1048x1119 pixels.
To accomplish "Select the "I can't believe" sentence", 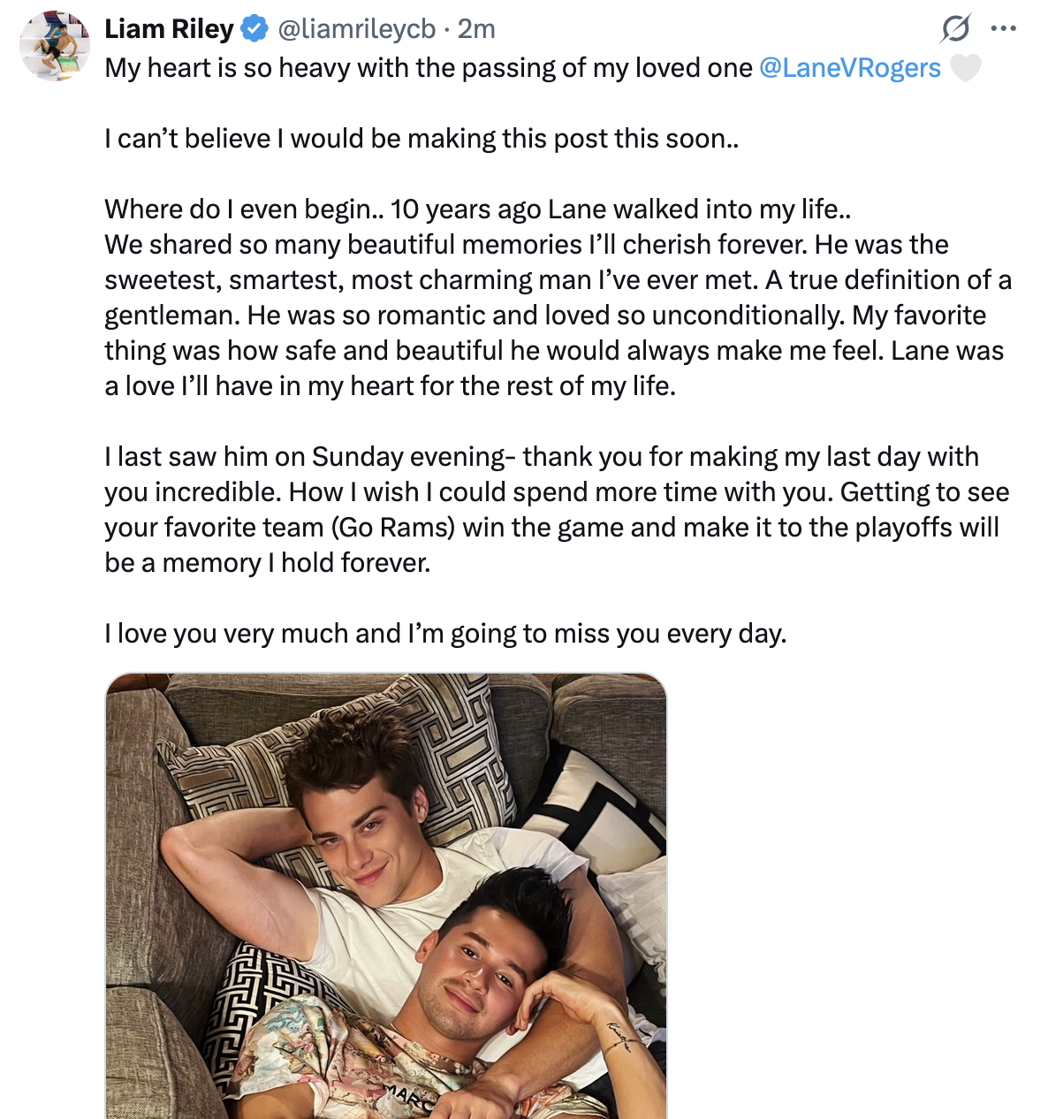I will [421, 139].
